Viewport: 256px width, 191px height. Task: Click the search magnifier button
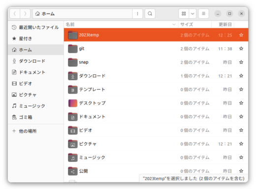150,14
